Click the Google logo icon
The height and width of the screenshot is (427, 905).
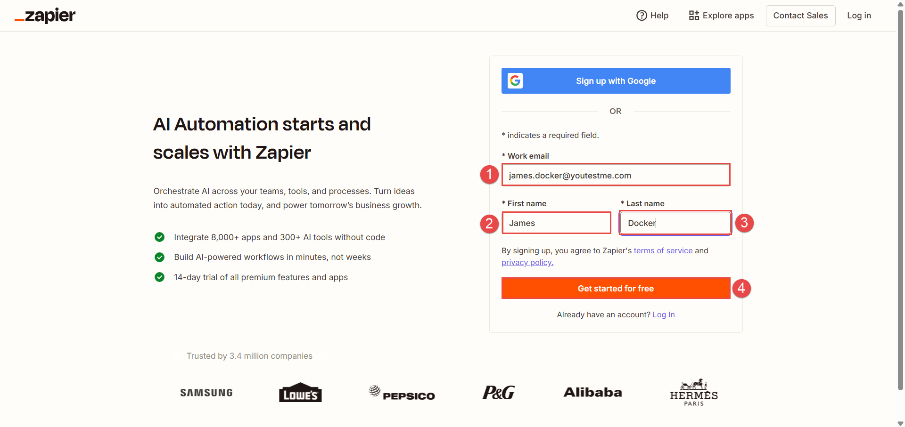[515, 81]
